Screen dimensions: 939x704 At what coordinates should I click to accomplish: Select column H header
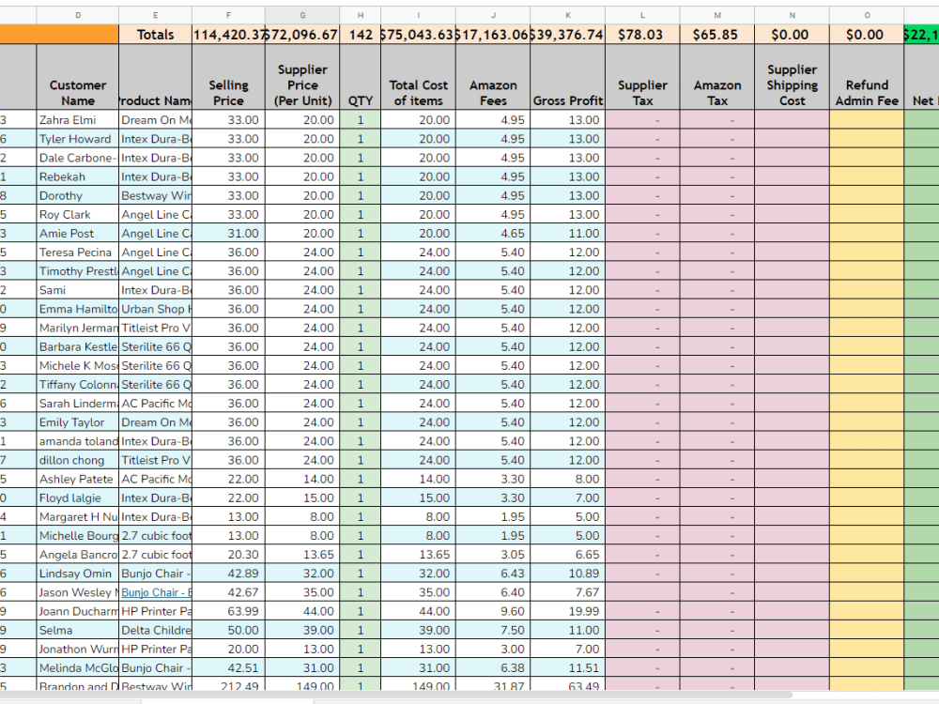pos(361,15)
